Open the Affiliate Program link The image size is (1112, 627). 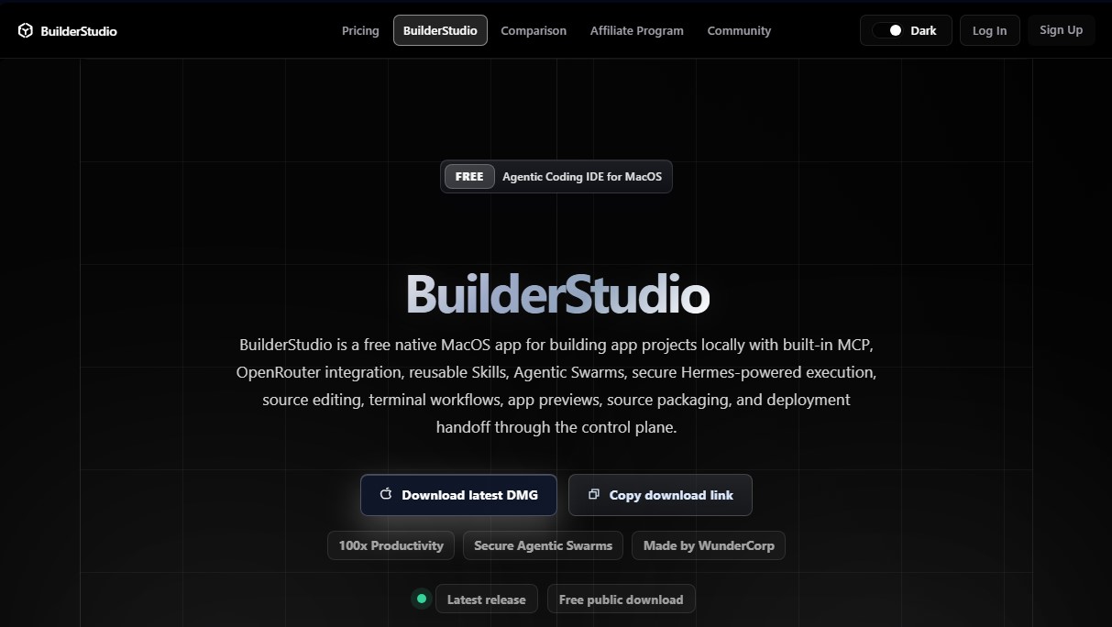(x=637, y=30)
